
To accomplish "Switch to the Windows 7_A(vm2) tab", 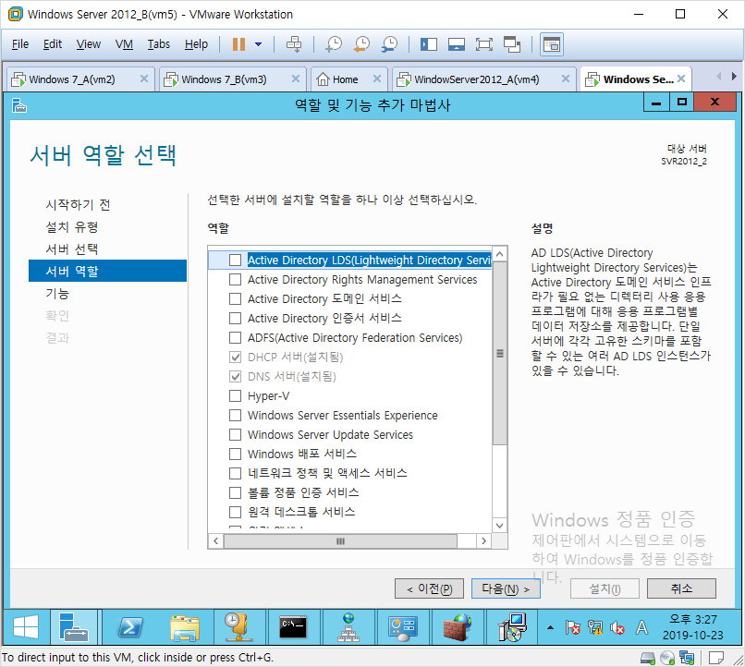I will click(x=71, y=79).
